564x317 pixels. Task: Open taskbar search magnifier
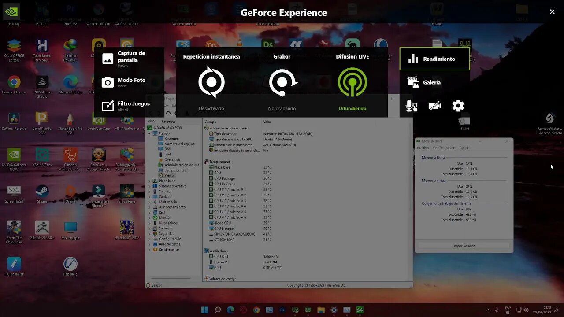click(x=217, y=310)
